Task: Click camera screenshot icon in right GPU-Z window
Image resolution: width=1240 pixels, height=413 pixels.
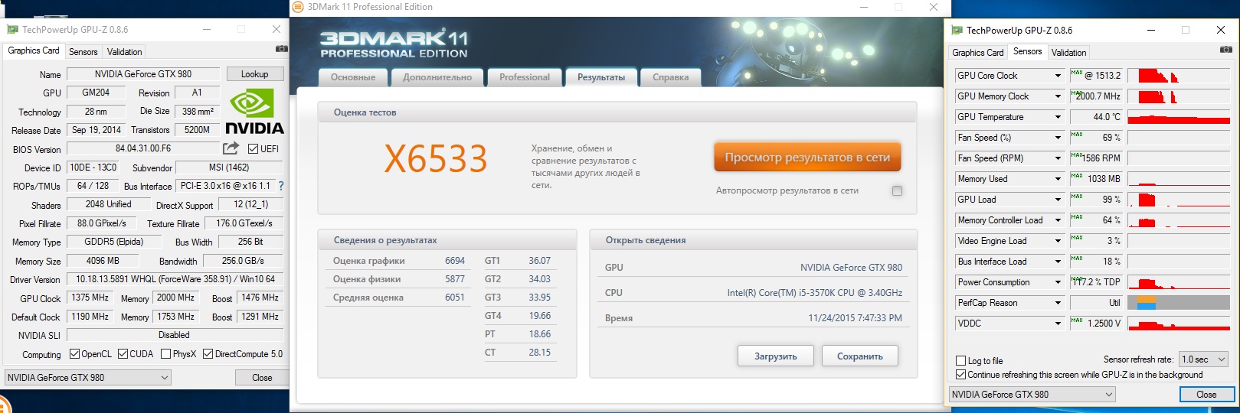Action: click(x=1226, y=50)
